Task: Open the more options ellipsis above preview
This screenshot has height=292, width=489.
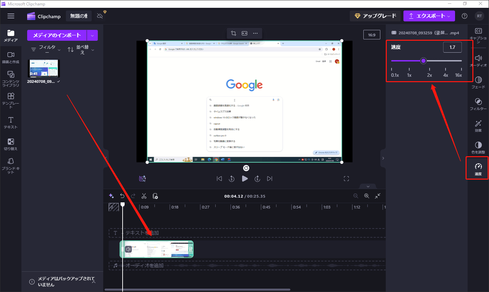Action: 255,33
